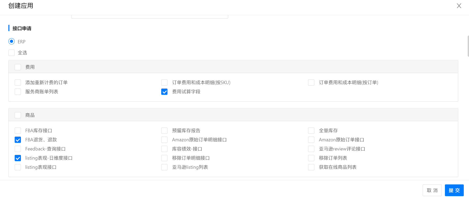Check 添加重新计费的订单
The height and width of the screenshot is (198, 469).
(18, 83)
